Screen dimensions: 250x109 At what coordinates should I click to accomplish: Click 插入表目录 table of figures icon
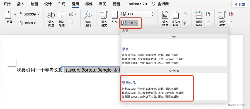pos(176,15)
